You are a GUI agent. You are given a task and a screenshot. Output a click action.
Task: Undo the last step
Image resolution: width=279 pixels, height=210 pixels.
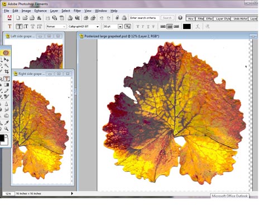pos(102,18)
